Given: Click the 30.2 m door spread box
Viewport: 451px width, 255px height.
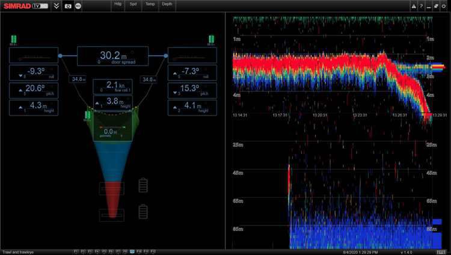Looking at the screenshot, I should pos(113,56).
